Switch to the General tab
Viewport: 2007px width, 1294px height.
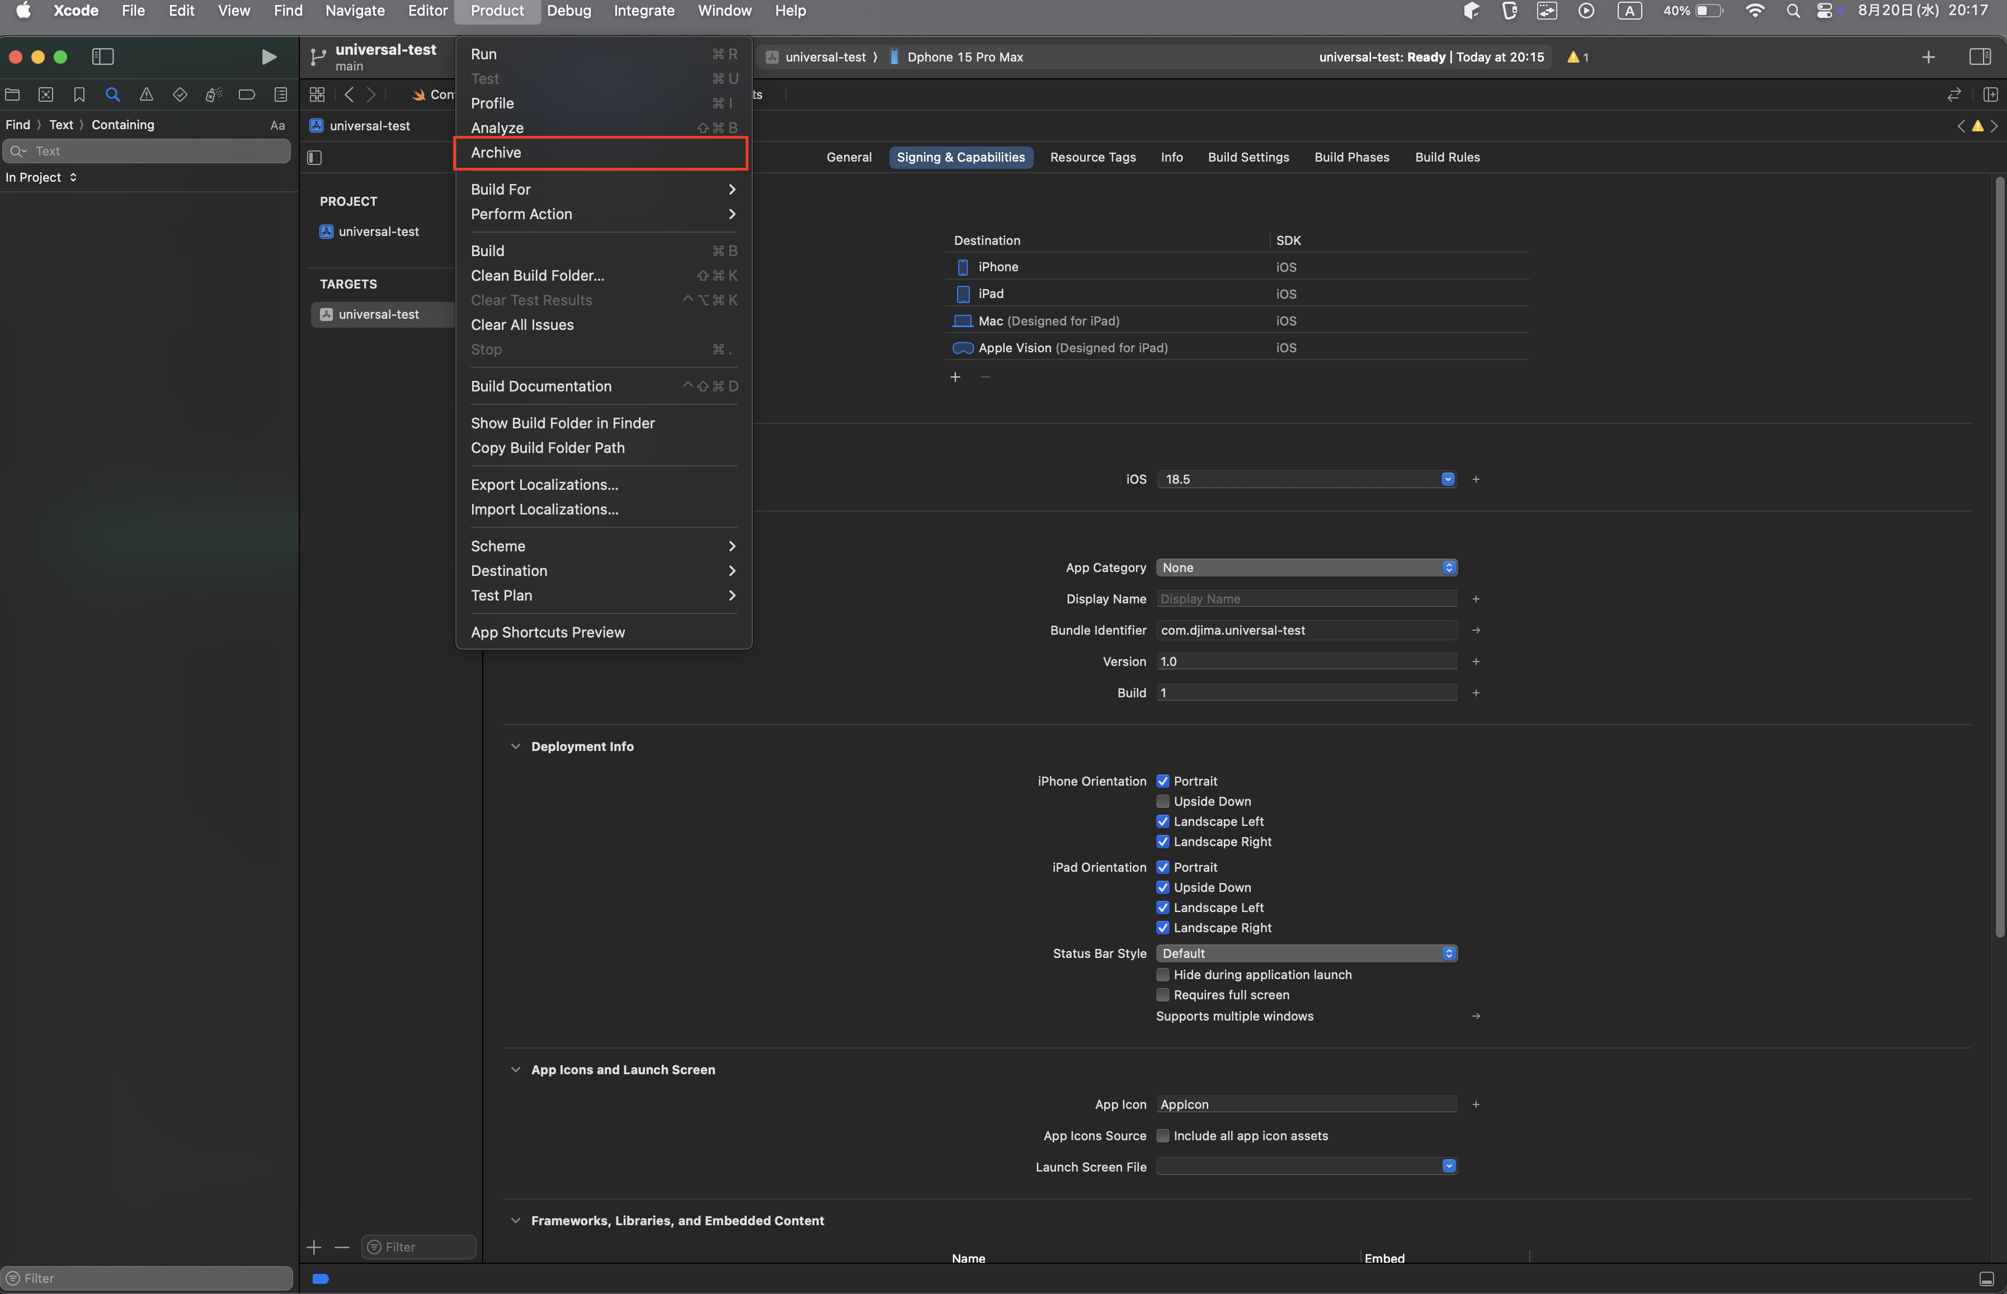click(849, 157)
